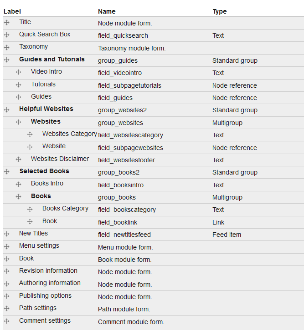Image resolution: width=304 pixels, height=330 pixels.
Task: Click the Guides and Tutorials group label
Action: (x=52, y=60)
